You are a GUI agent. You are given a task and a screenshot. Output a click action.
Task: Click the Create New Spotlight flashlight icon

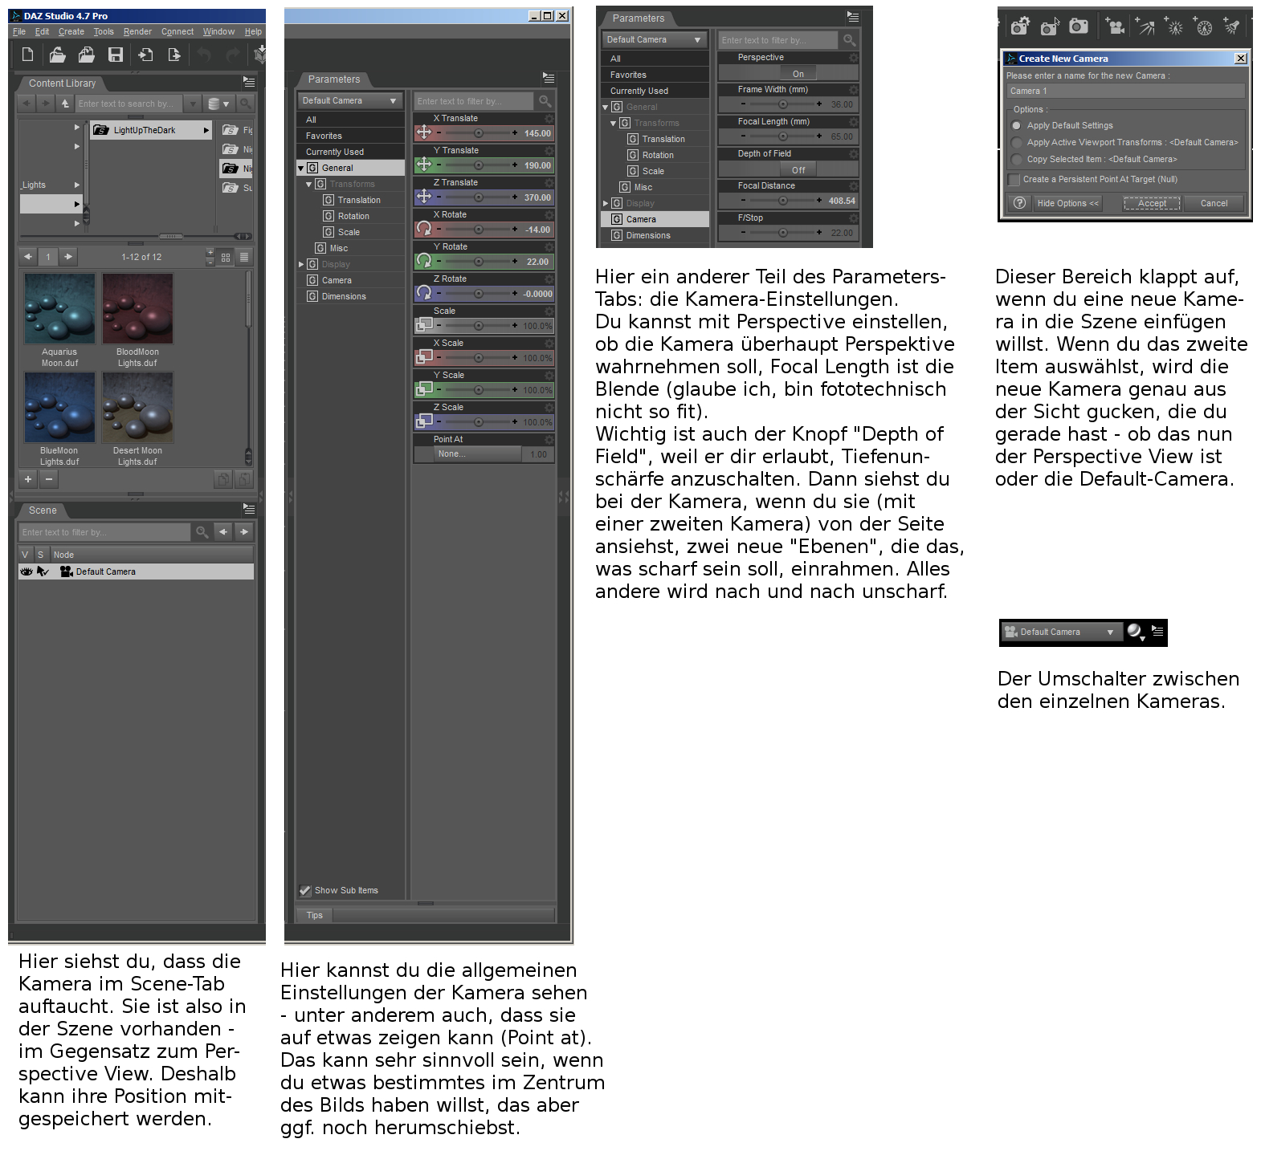pyautogui.click(x=1232, y=26)
